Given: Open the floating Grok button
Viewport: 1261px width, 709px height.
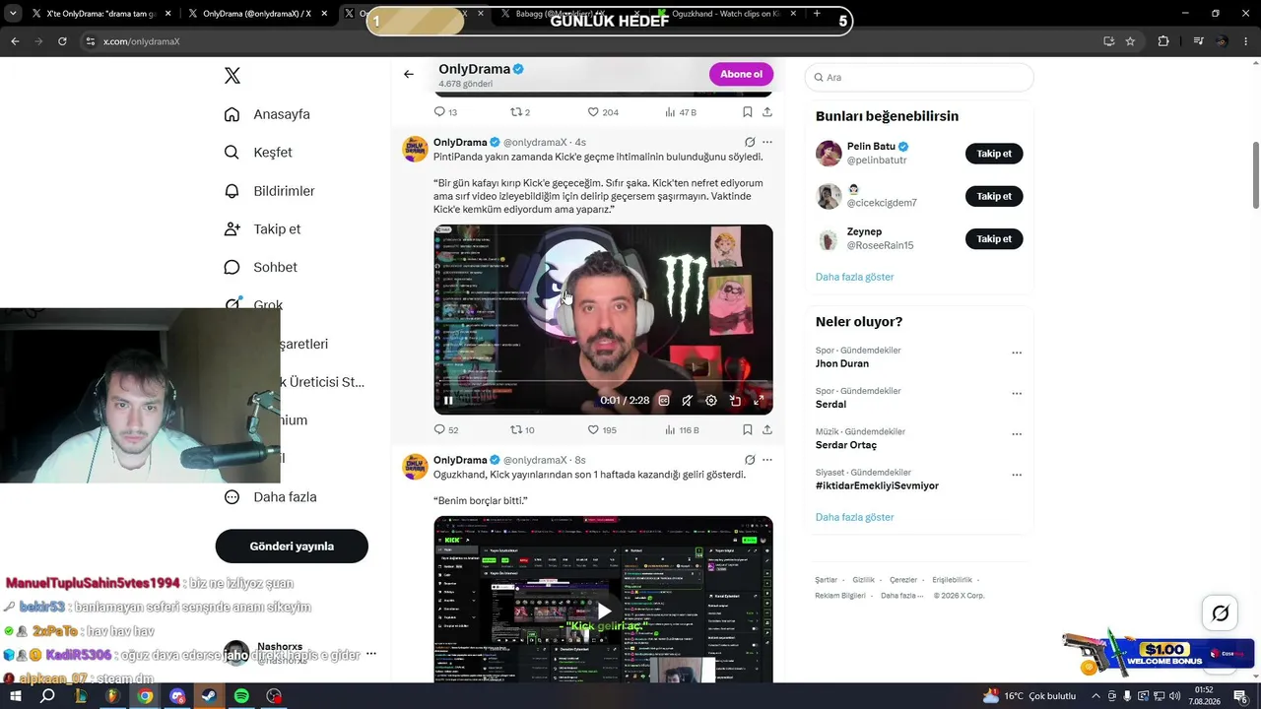Looking at the screenshot, I should click(x=1220, y=613).
